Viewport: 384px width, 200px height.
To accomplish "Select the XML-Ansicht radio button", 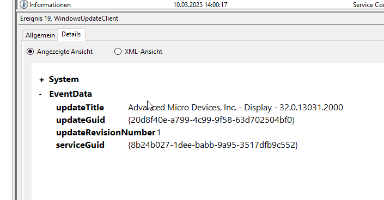I will tap(118, 52).
